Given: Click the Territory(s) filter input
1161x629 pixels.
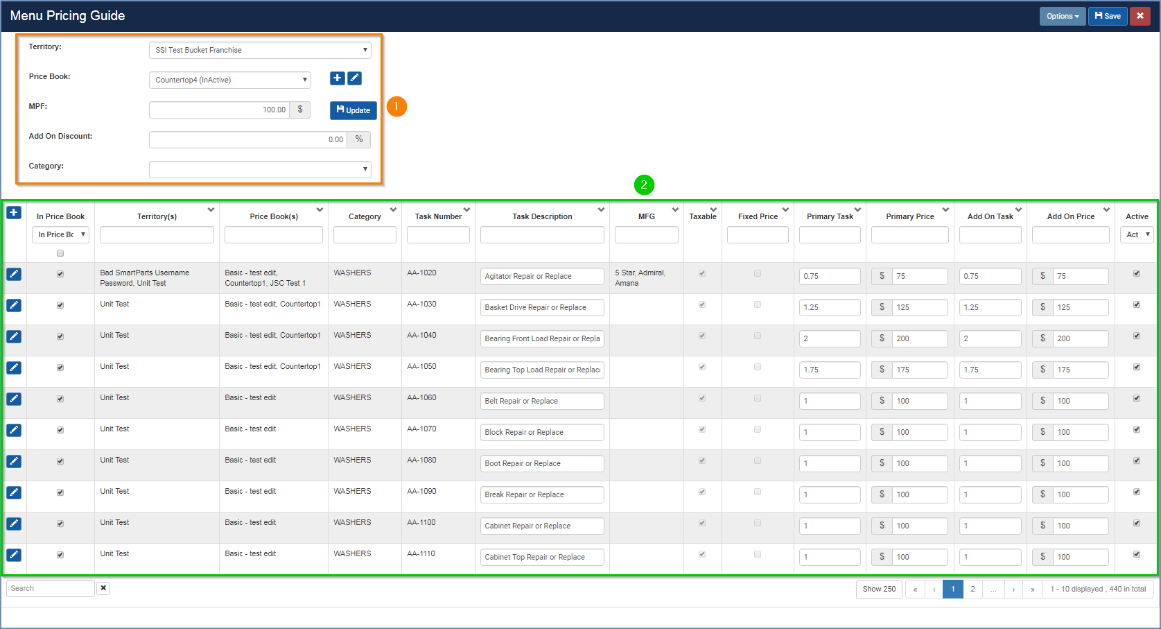Looking at the screenshot, I should tap(157, 234).
